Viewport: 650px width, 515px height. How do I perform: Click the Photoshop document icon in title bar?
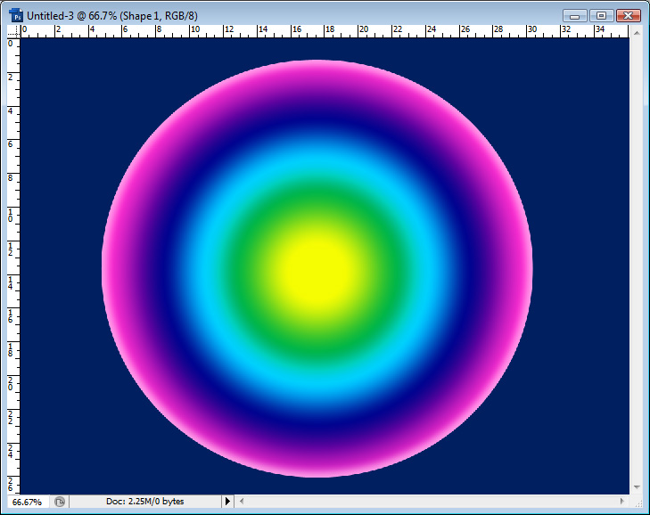point(16,16)
